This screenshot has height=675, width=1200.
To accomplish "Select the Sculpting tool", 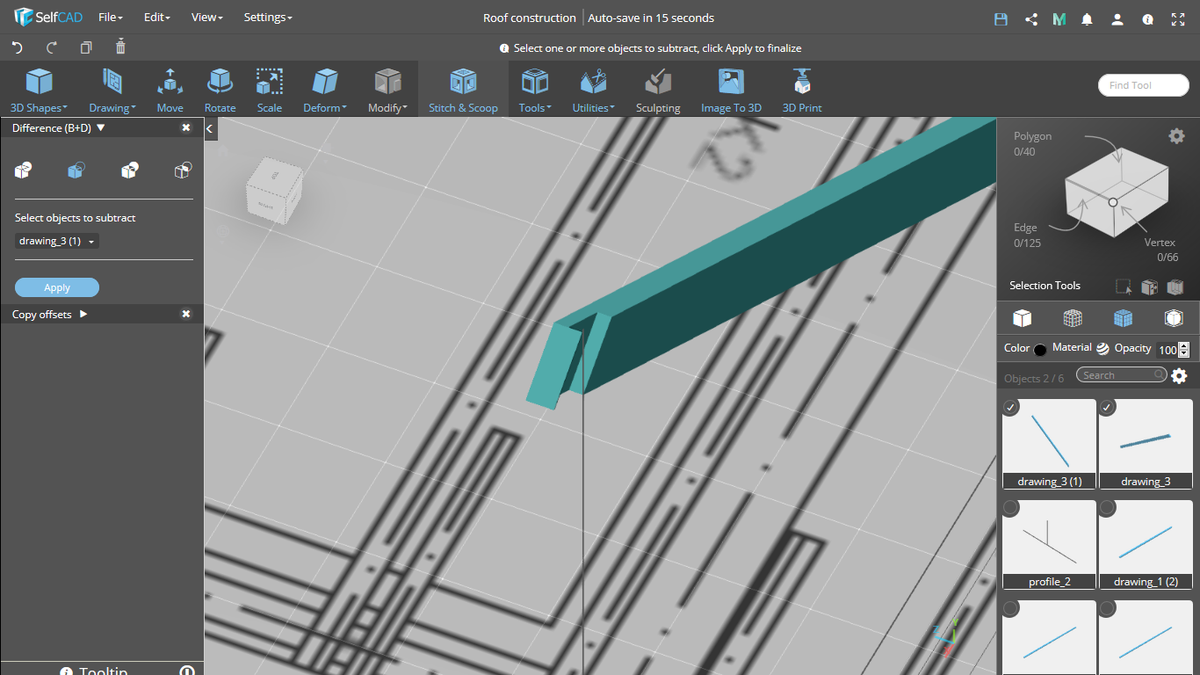I will pyautogui.click(x=658, y=91).
